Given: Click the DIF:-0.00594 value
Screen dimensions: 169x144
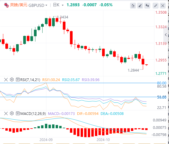Looking at the screenshot, I should point(88,113).
